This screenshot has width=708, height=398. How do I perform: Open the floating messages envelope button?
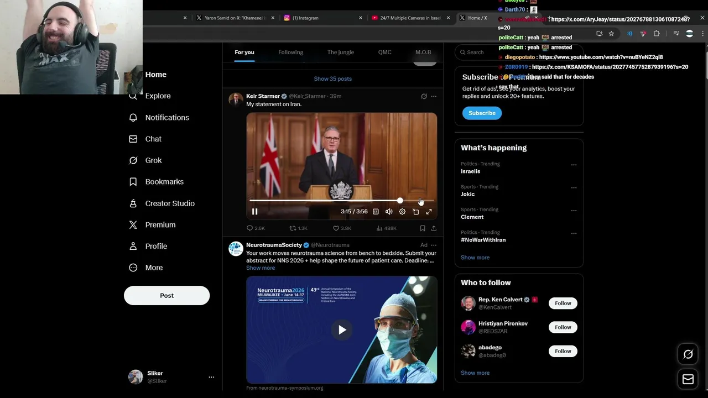688,379
